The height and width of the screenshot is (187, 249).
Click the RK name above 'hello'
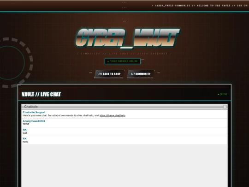point(24,139)
